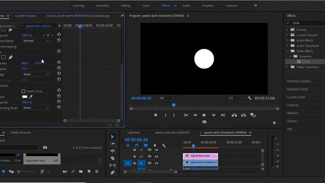Select the Ripple Edit tool
The image size is (325, 183).
[x=113, y=151]
